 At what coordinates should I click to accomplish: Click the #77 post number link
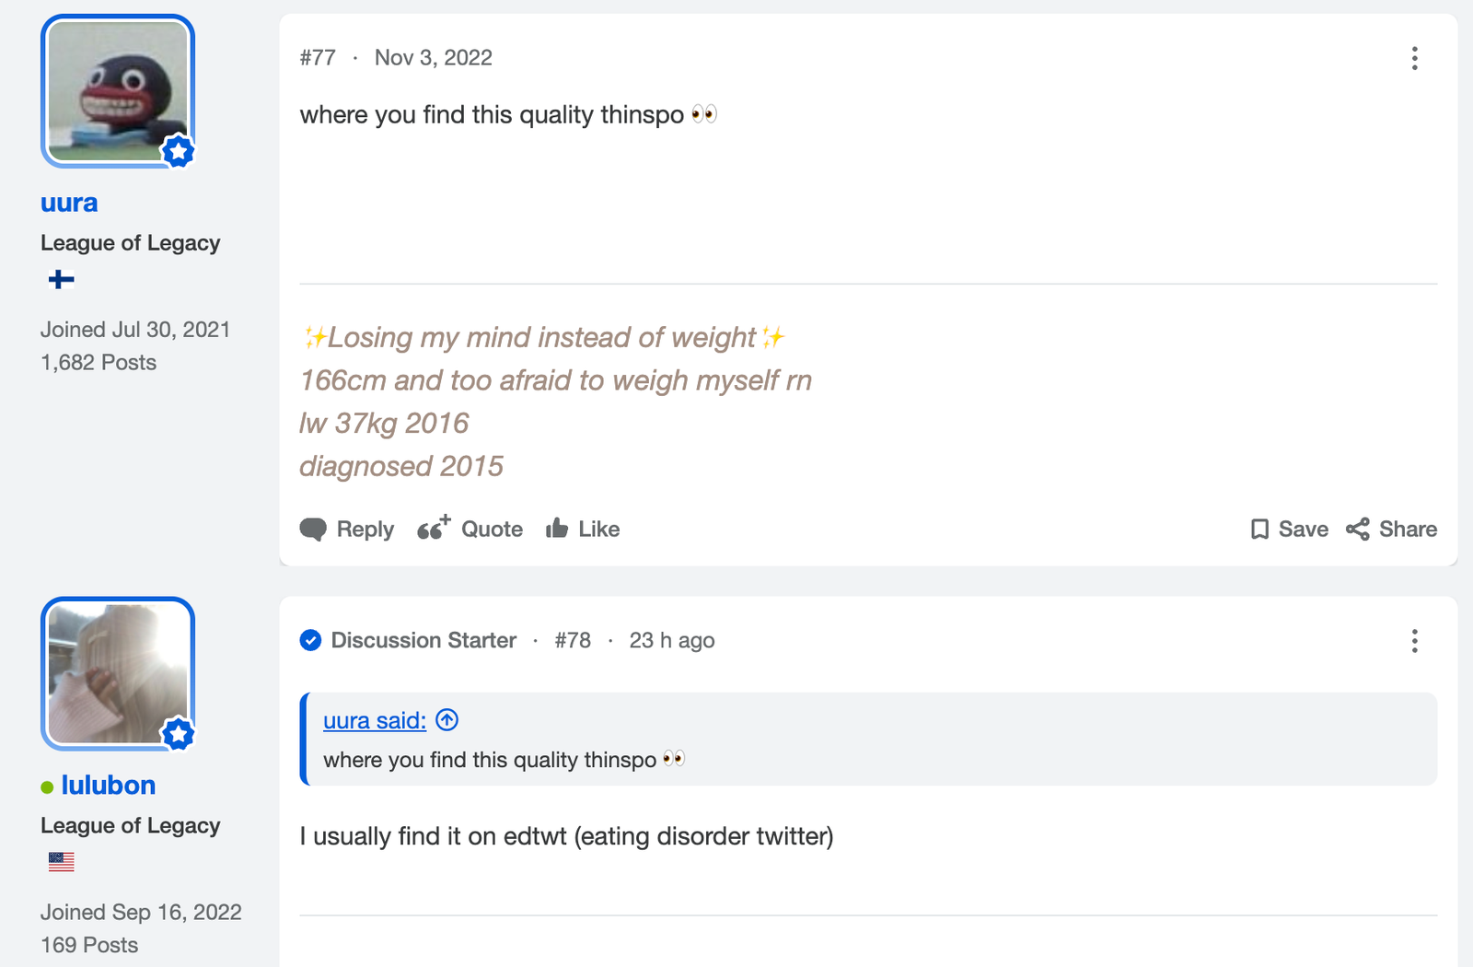click(318, 58)
